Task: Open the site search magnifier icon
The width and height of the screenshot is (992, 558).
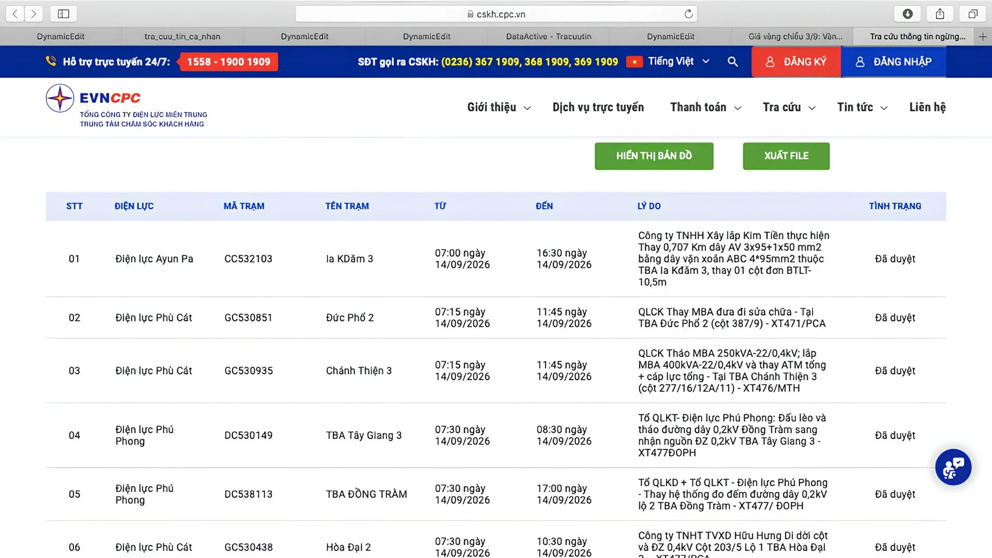Action: pyautogui.click(x=733, y=61)
